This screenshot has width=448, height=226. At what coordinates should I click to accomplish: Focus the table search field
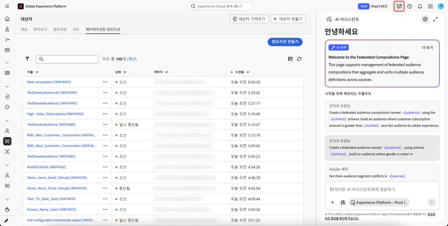click(67, 59)
